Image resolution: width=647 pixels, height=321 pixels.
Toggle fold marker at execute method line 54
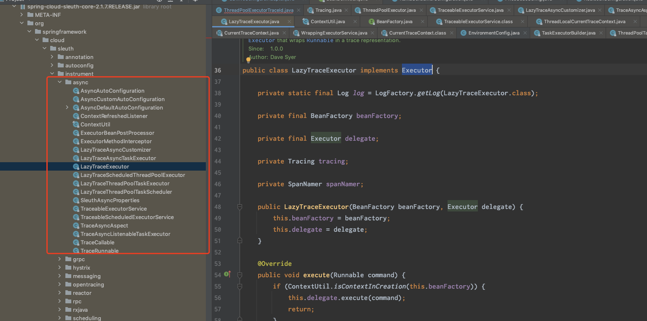[x=240, y=275]
